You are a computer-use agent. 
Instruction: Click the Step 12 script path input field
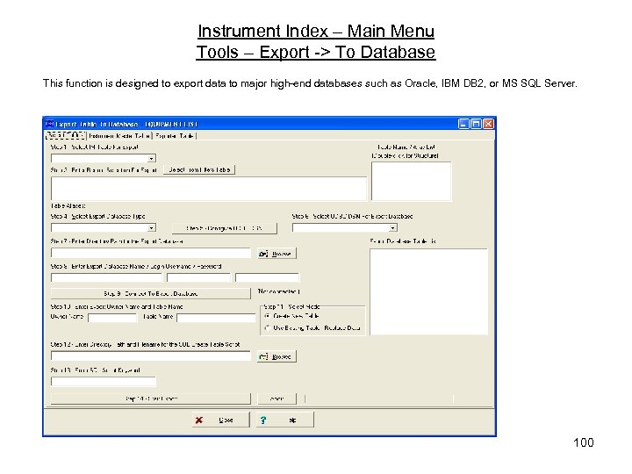point(151,355)
